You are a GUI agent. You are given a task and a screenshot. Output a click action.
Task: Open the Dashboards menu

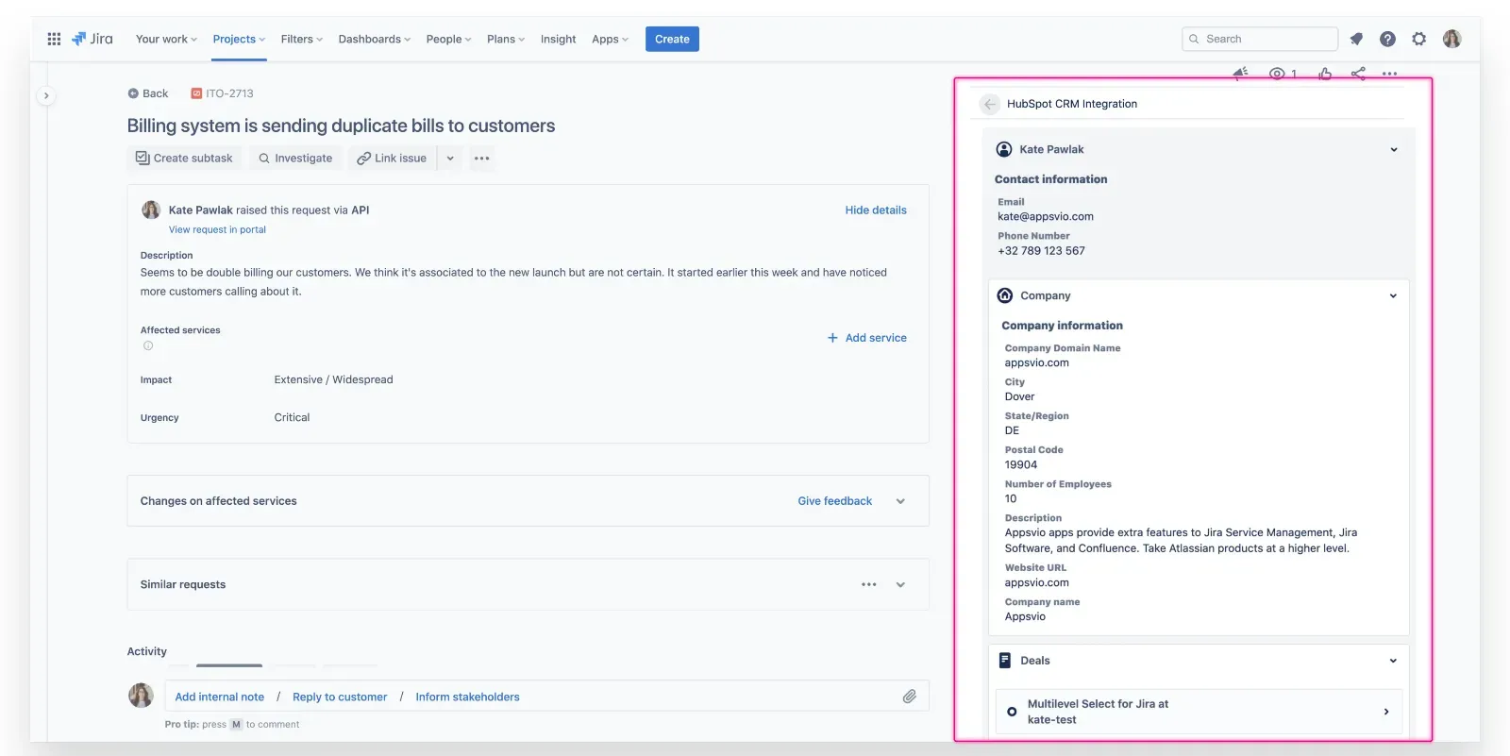coord(374,39)
